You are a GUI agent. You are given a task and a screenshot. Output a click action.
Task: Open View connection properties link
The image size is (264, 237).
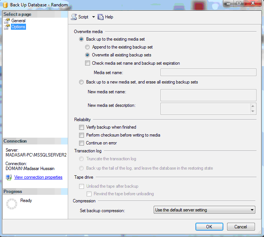click(38, 177)
